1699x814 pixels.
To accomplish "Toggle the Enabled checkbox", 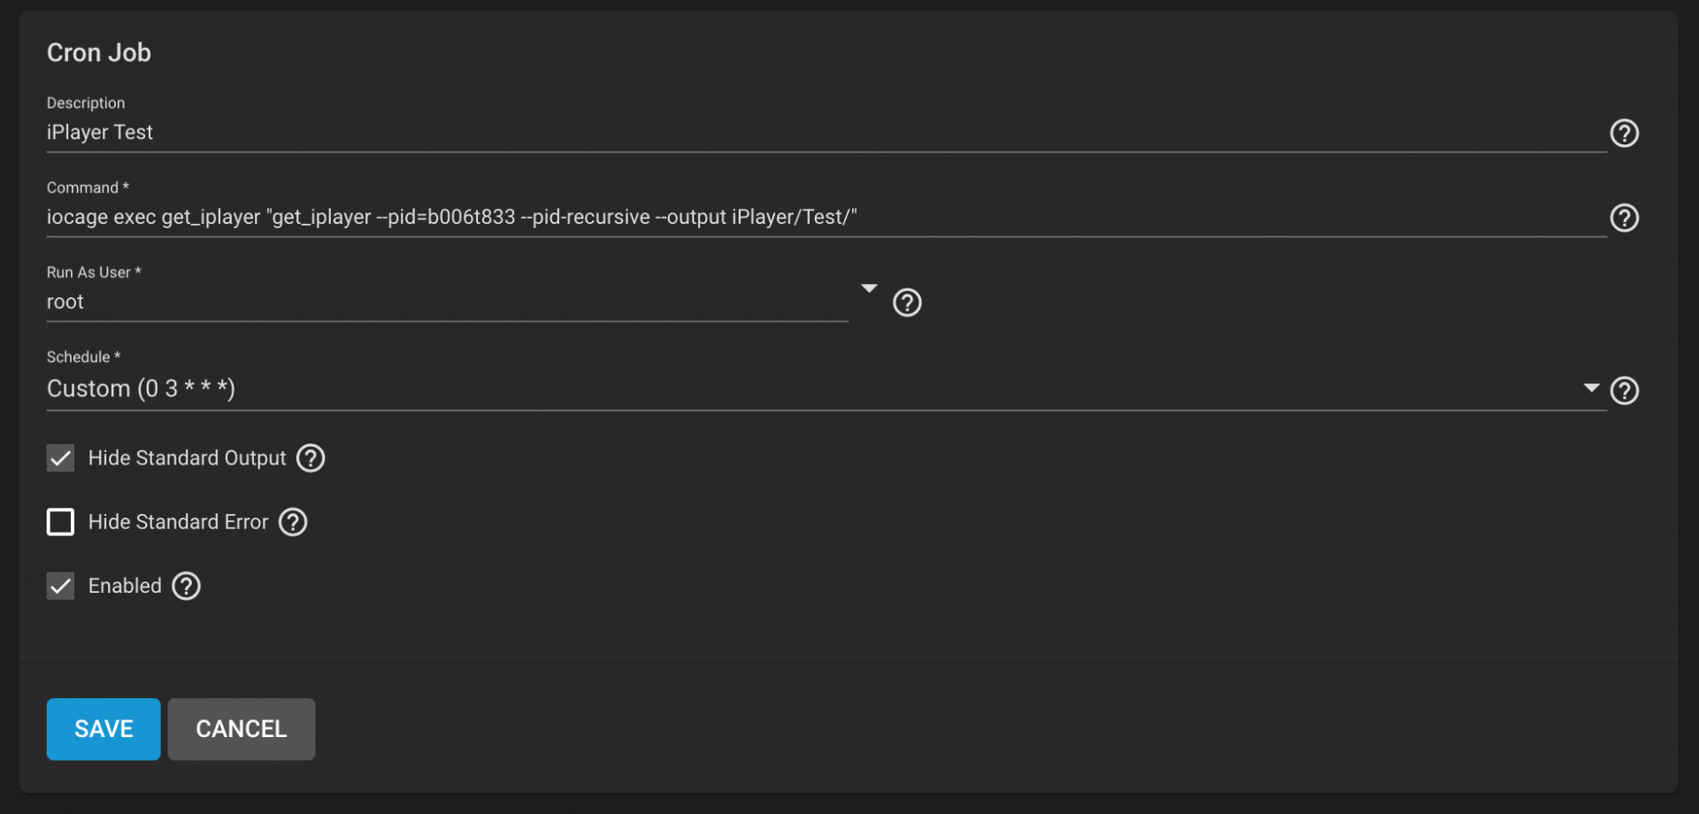I will pyautogui.click(x=60, y=586).
